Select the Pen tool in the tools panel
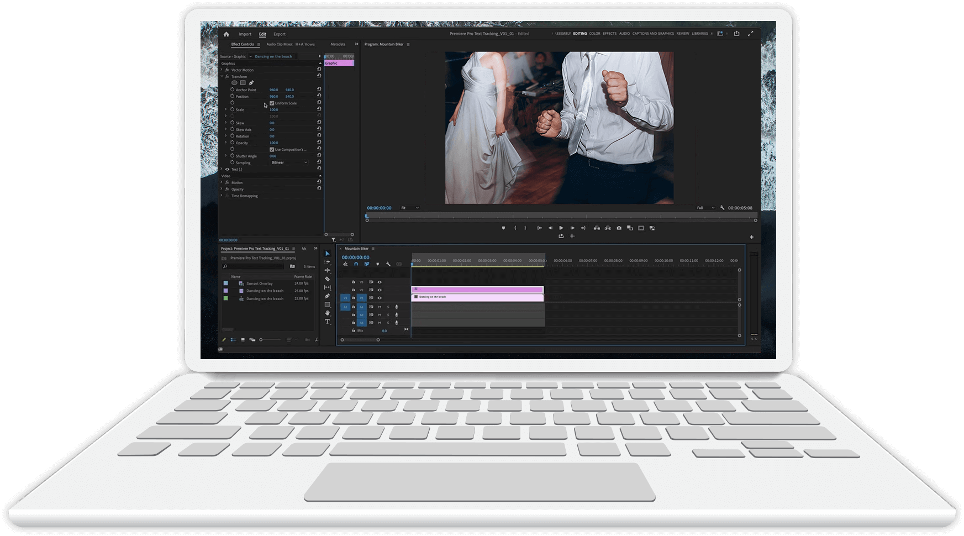This screenshot has height=536, width=964. 327,296
